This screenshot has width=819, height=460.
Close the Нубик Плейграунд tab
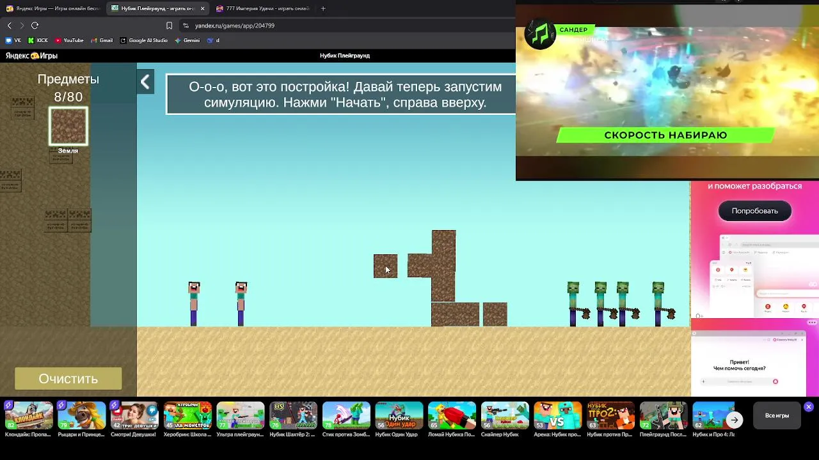pyautogui.click(x=202, y=8)
